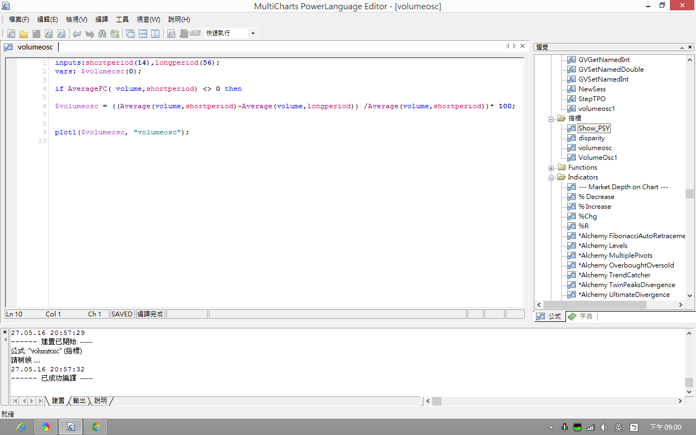Viewport: 696px width, 435px height.
Task: Open the 說明(H) menu
Action: click(179, 20)
